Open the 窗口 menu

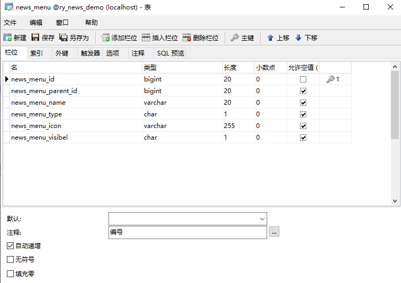62,23
